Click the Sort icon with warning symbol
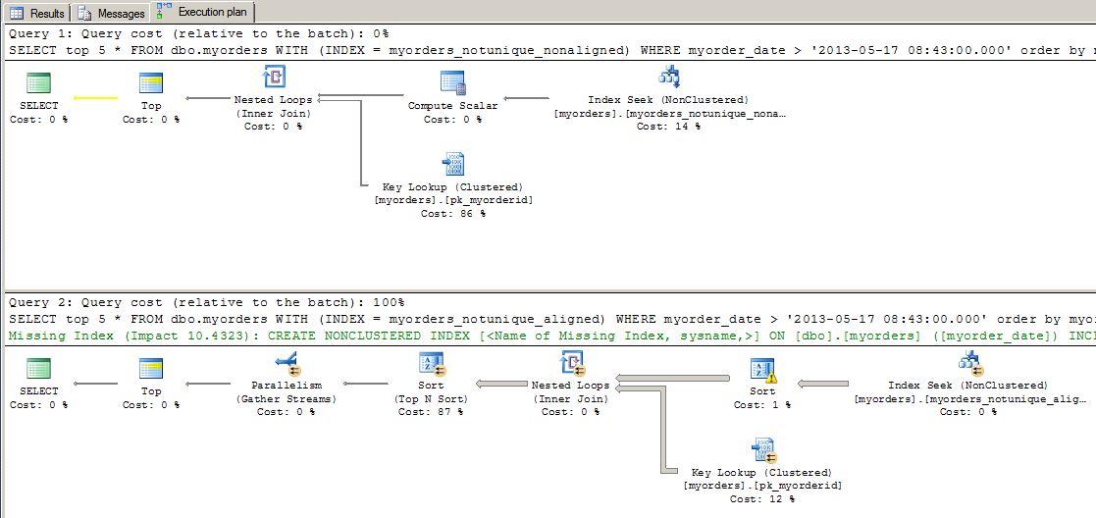 coord(762,370)
